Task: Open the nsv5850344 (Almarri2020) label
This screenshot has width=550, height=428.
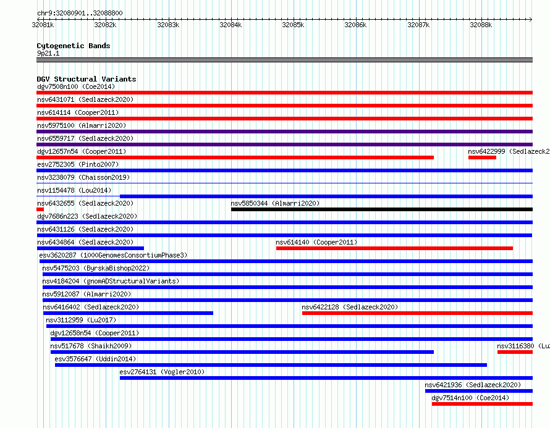Action: [276, 203]
